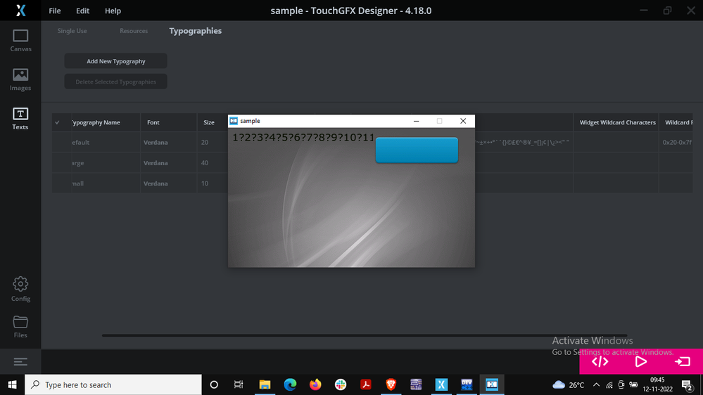Click the blue button in sample window
The image size is (703, 395).
click(x=417, y=150)
